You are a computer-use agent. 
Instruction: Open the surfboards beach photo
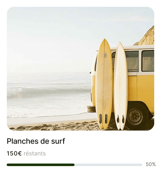[x=80, y=69]
